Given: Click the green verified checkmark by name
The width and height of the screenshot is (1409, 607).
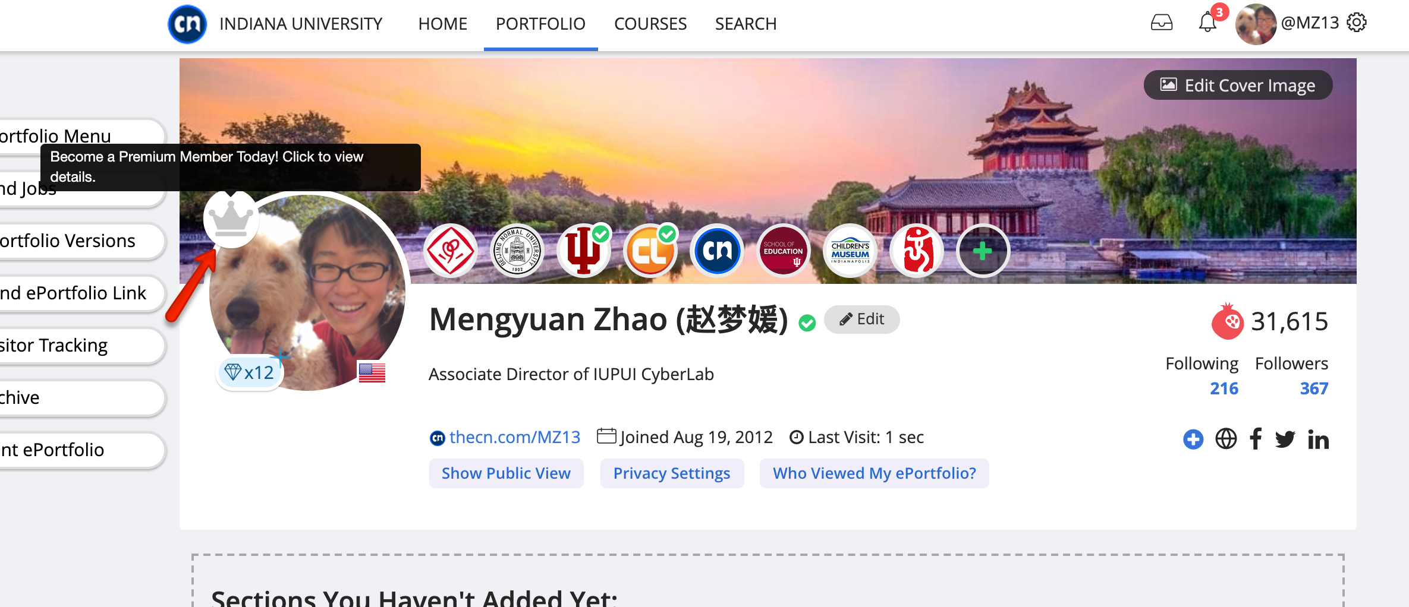Looking at the screenshot, I should 807,323.
